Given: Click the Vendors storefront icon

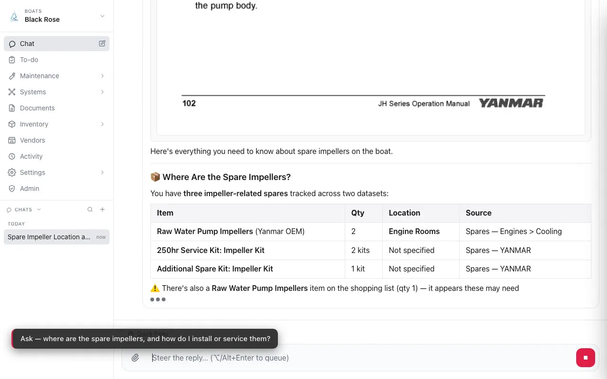Looking at the screenshot, I should tap(12, 140).
